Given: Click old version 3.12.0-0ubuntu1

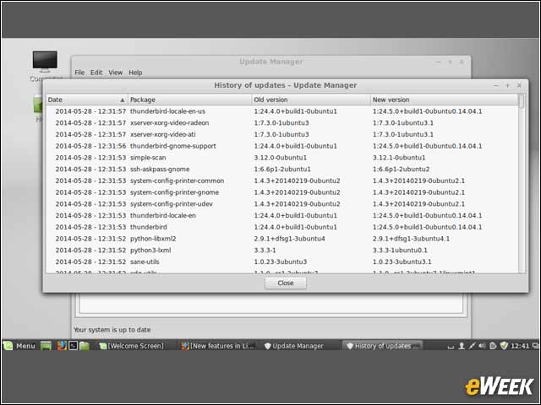Looking at the screenshot, I should 280,158.
